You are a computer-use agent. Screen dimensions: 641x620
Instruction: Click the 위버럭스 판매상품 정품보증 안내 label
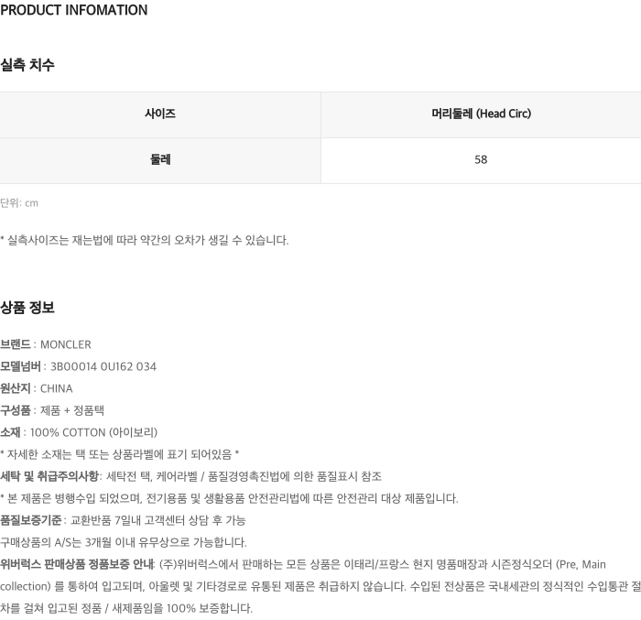click(x=77, y=564)
